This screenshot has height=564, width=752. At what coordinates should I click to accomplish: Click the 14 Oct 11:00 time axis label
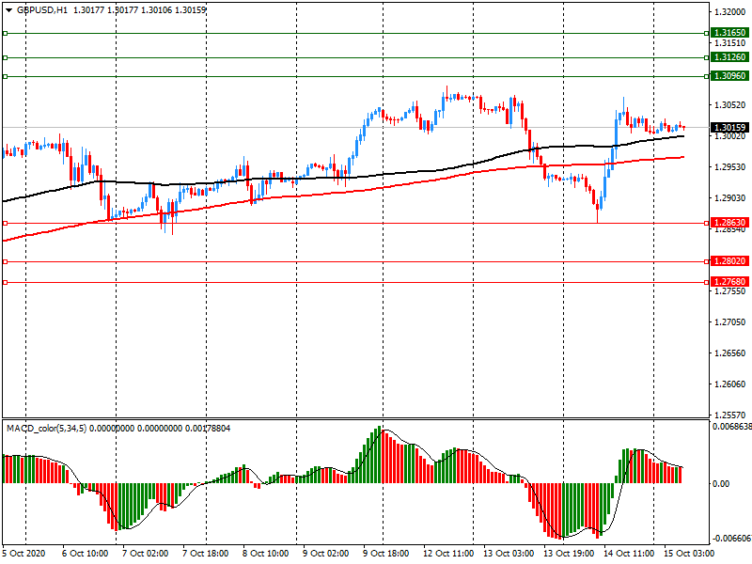click(629, 554)
